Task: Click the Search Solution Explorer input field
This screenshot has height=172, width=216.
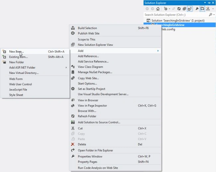Action: pos(176,15)
